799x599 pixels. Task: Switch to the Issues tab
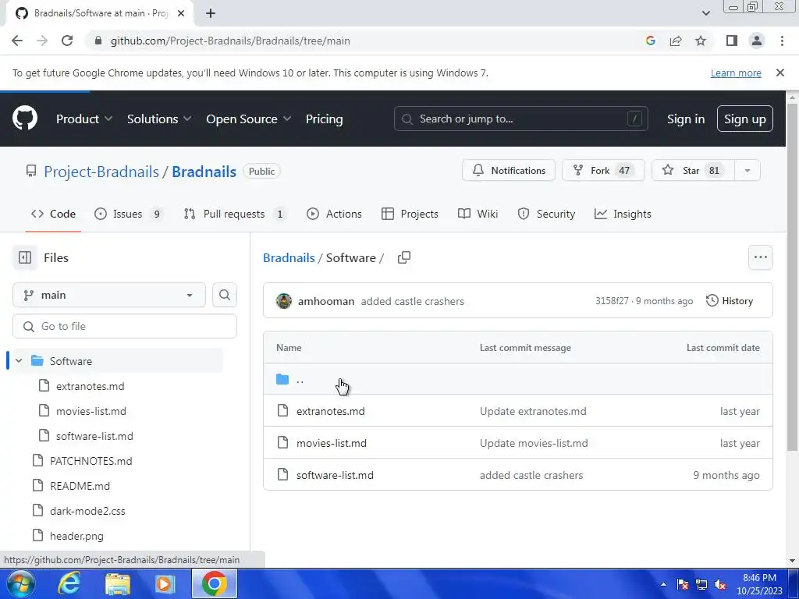click(130, 214)
